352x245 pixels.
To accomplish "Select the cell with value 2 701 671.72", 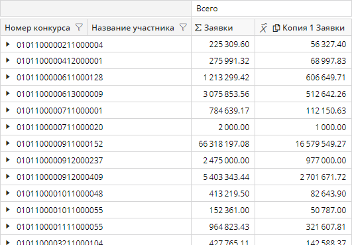I will (304, 177).
